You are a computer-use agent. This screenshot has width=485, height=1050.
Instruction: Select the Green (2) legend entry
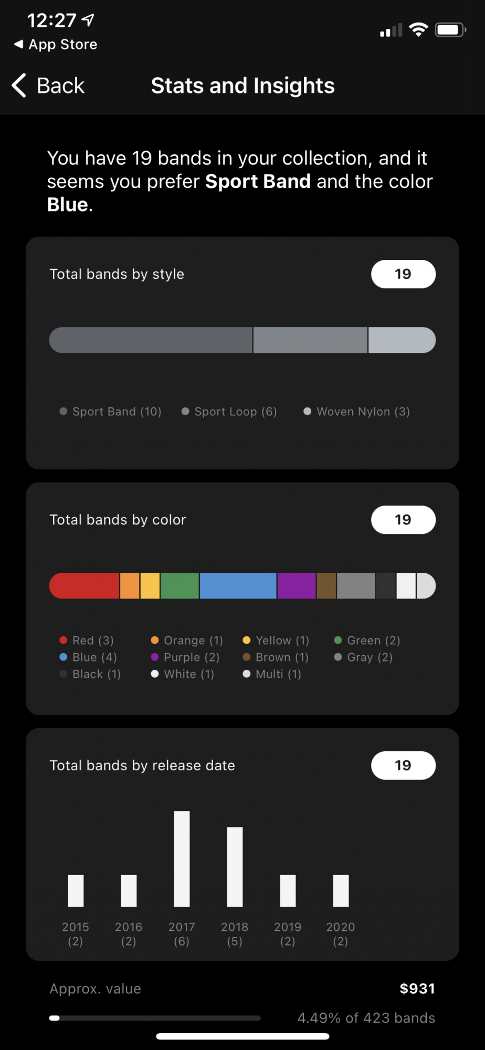click(367, 640)
